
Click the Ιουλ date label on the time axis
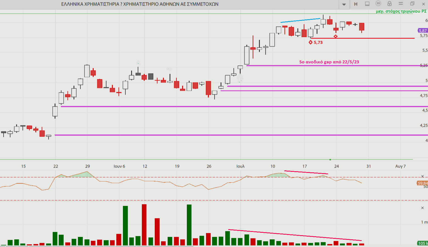[x=240, y=166]
